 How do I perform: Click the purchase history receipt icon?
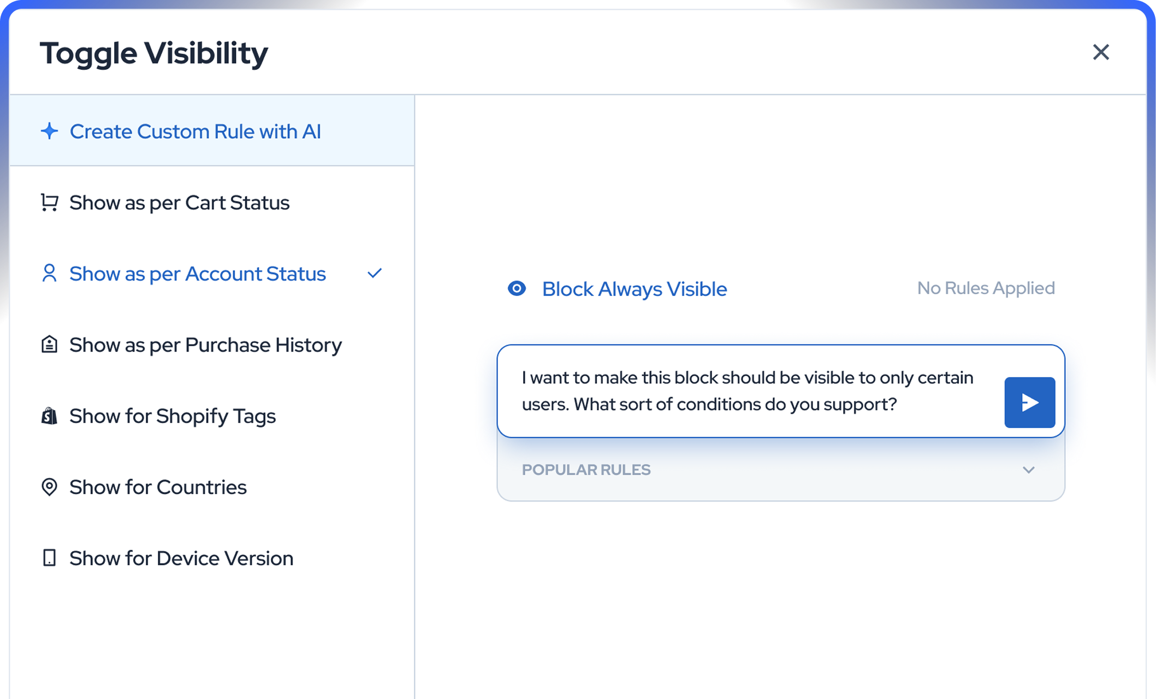point(49,345)
